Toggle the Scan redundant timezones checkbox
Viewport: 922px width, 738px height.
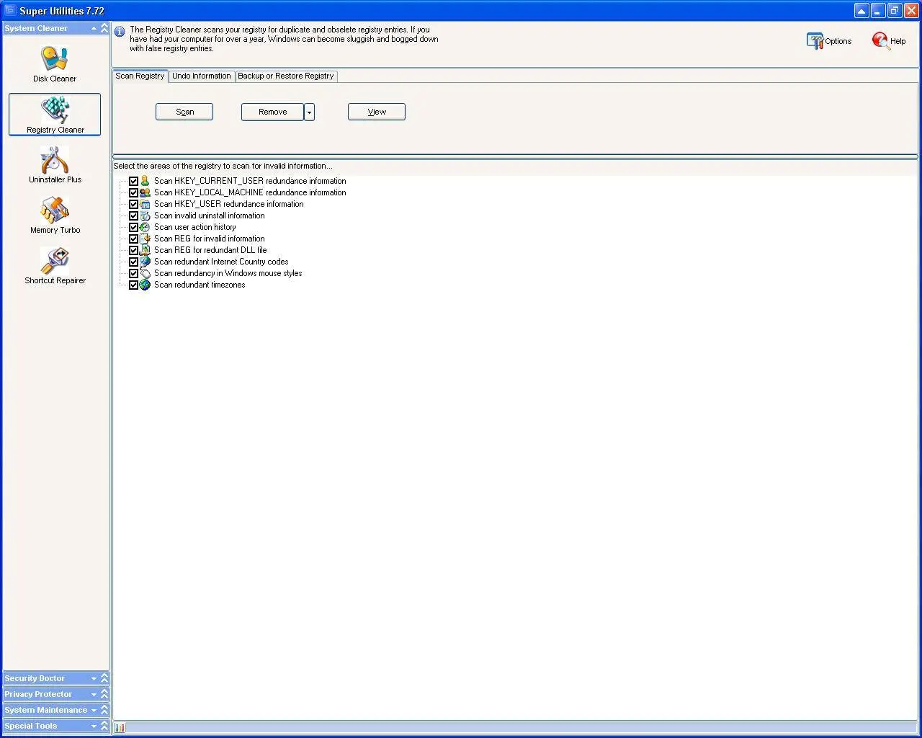coord(133,285)
